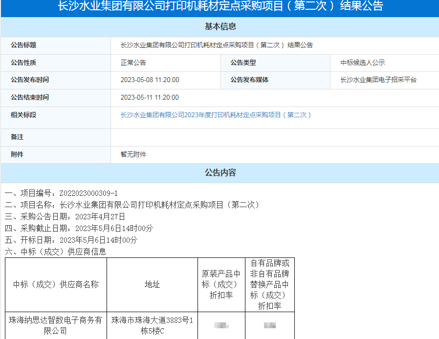This screenshot has width=439, height=339.
Task: Click the 附件 label
Action: (17, 154)
